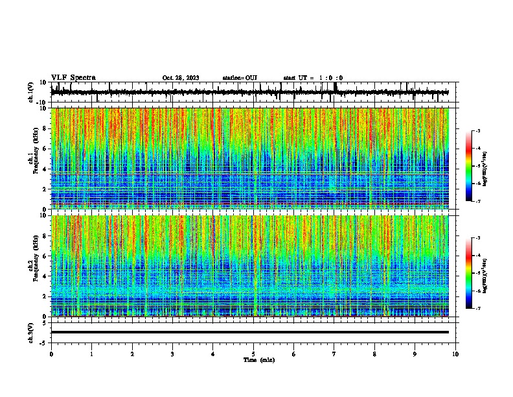Click time axis tick label "7"
The image size is (513, 397).
click(334, 354)
